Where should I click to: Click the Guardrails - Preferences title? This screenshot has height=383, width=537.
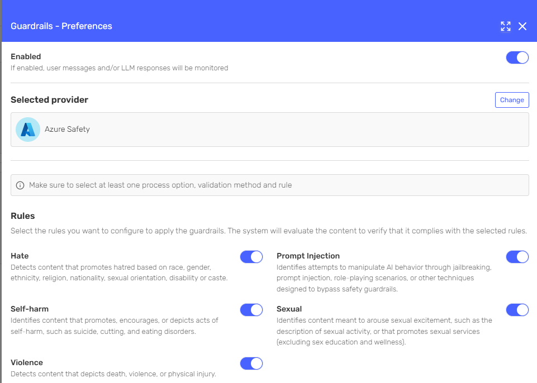[61, 26]
